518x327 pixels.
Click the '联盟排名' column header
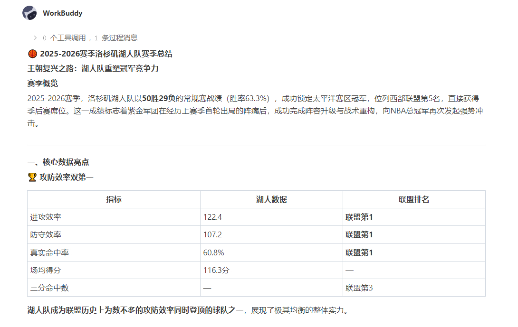pos(414,199)
